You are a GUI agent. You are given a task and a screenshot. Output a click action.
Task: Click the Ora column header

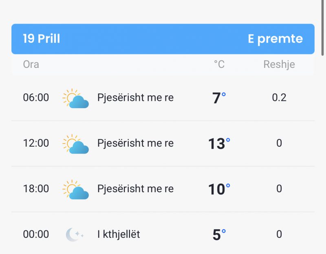(31, 64)
